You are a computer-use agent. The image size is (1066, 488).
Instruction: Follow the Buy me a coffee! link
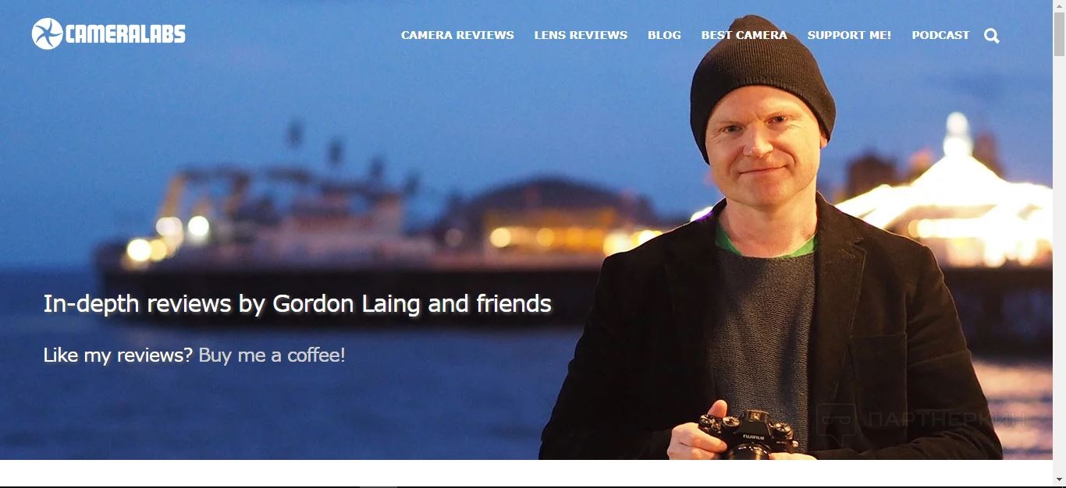coord(272,355)
